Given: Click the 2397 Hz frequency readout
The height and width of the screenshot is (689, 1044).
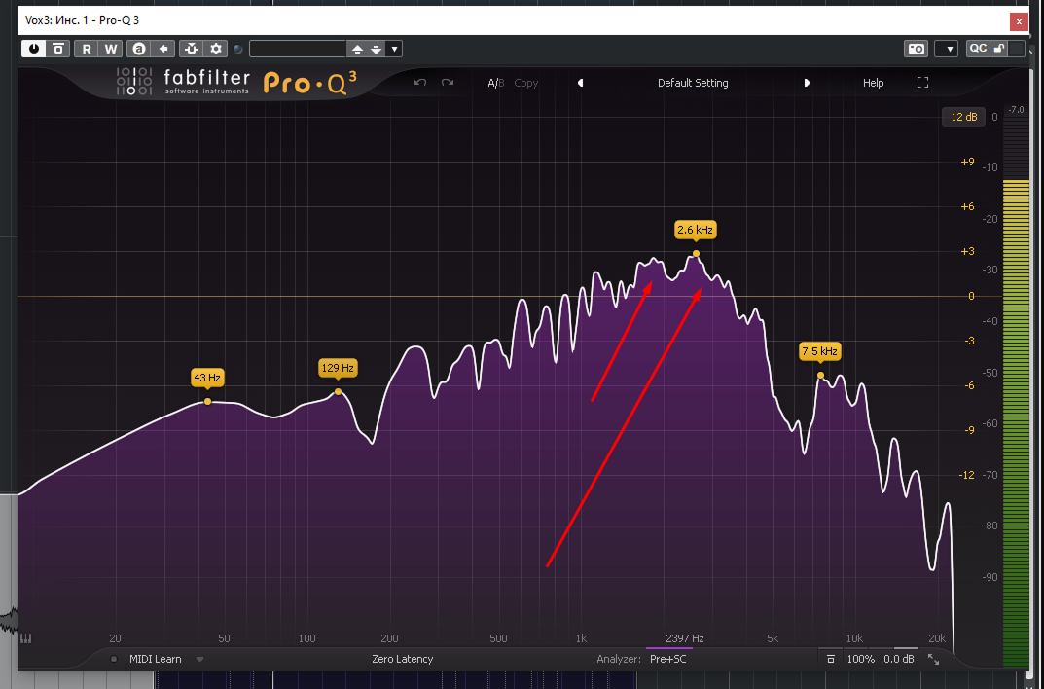Looking at the screenshot, I should point(684,638).
